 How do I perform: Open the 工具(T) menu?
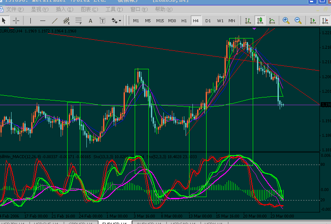pos(114,9)
